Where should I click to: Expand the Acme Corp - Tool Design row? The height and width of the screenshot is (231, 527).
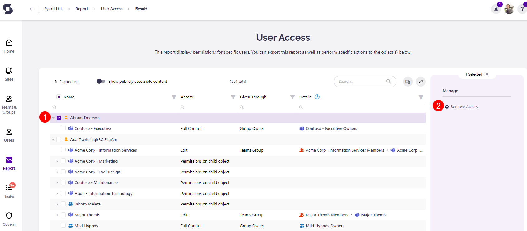pos(57,172)
